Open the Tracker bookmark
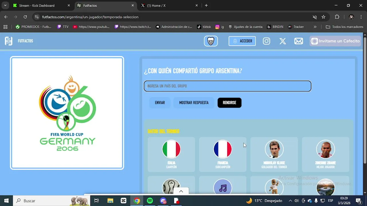 296,27
